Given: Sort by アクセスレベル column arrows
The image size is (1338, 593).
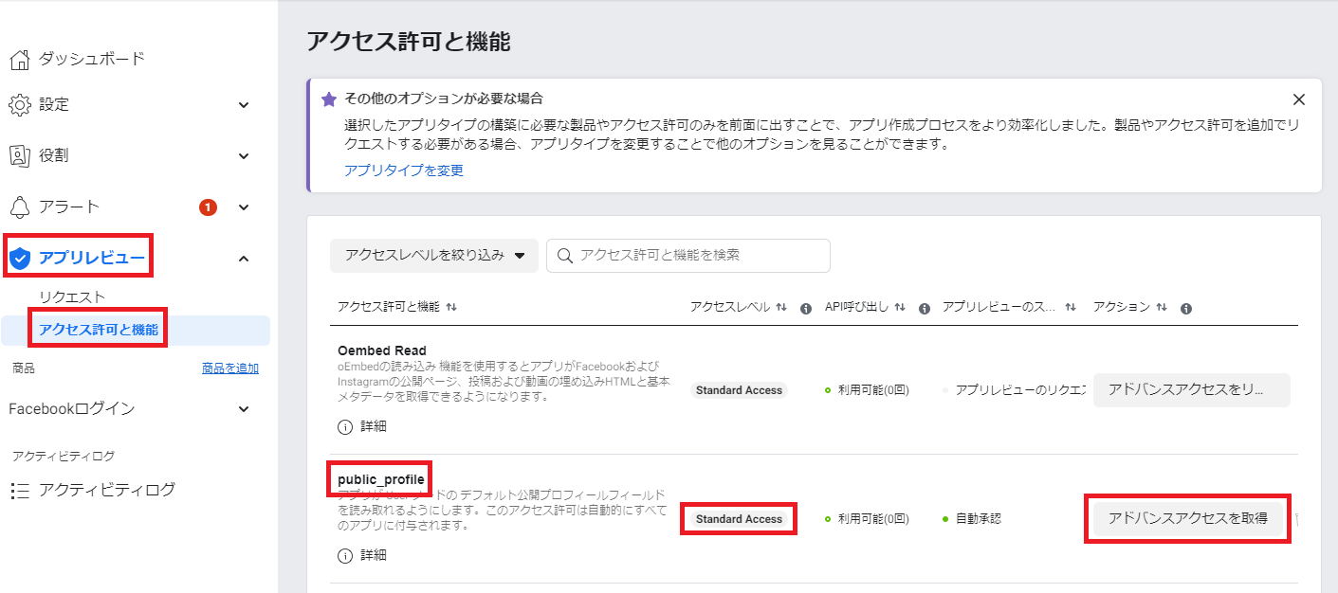Looking at the screenshot, I should pos(781,307).
